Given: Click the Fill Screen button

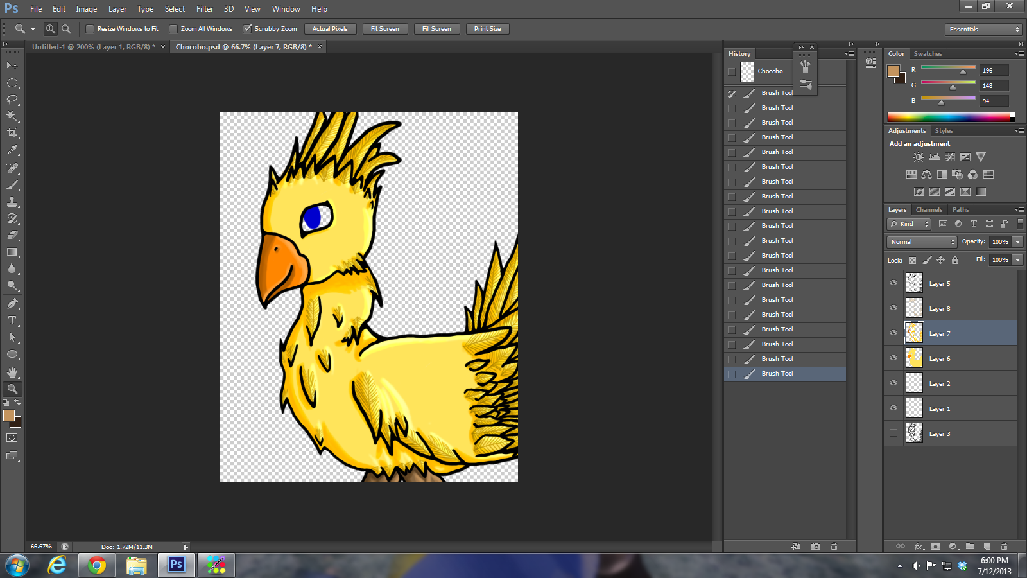Looking at the screenshot, I should 436,29.
